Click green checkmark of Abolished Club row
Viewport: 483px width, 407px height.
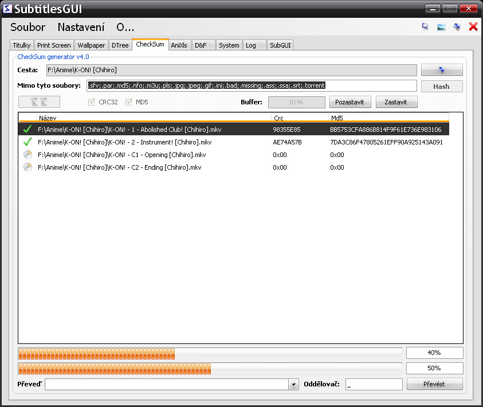pos(28,129)
